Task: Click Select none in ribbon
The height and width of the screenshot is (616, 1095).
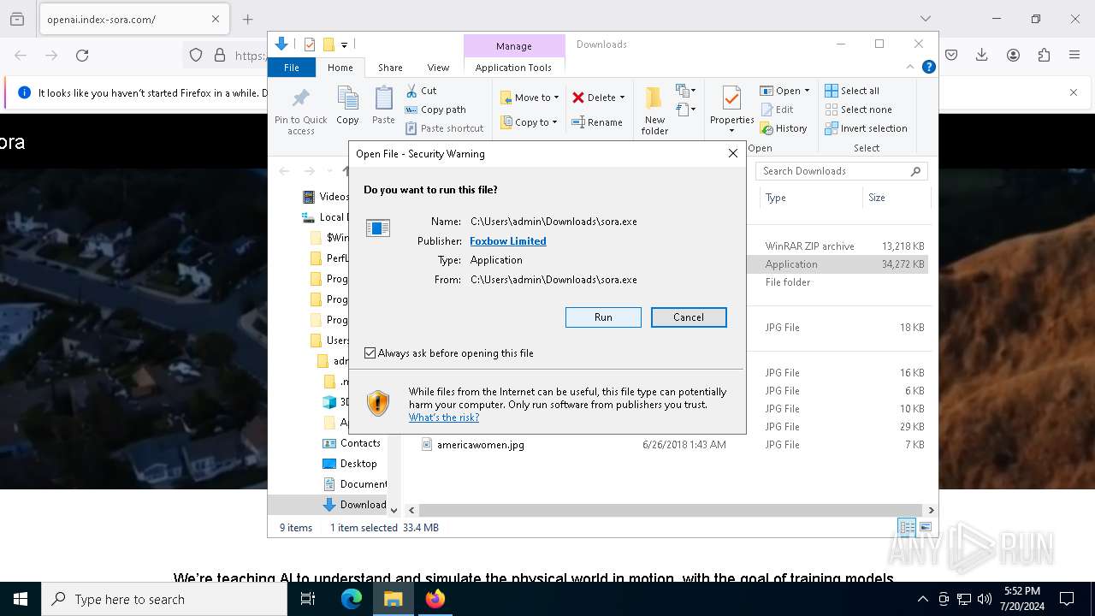Action: 858,110
